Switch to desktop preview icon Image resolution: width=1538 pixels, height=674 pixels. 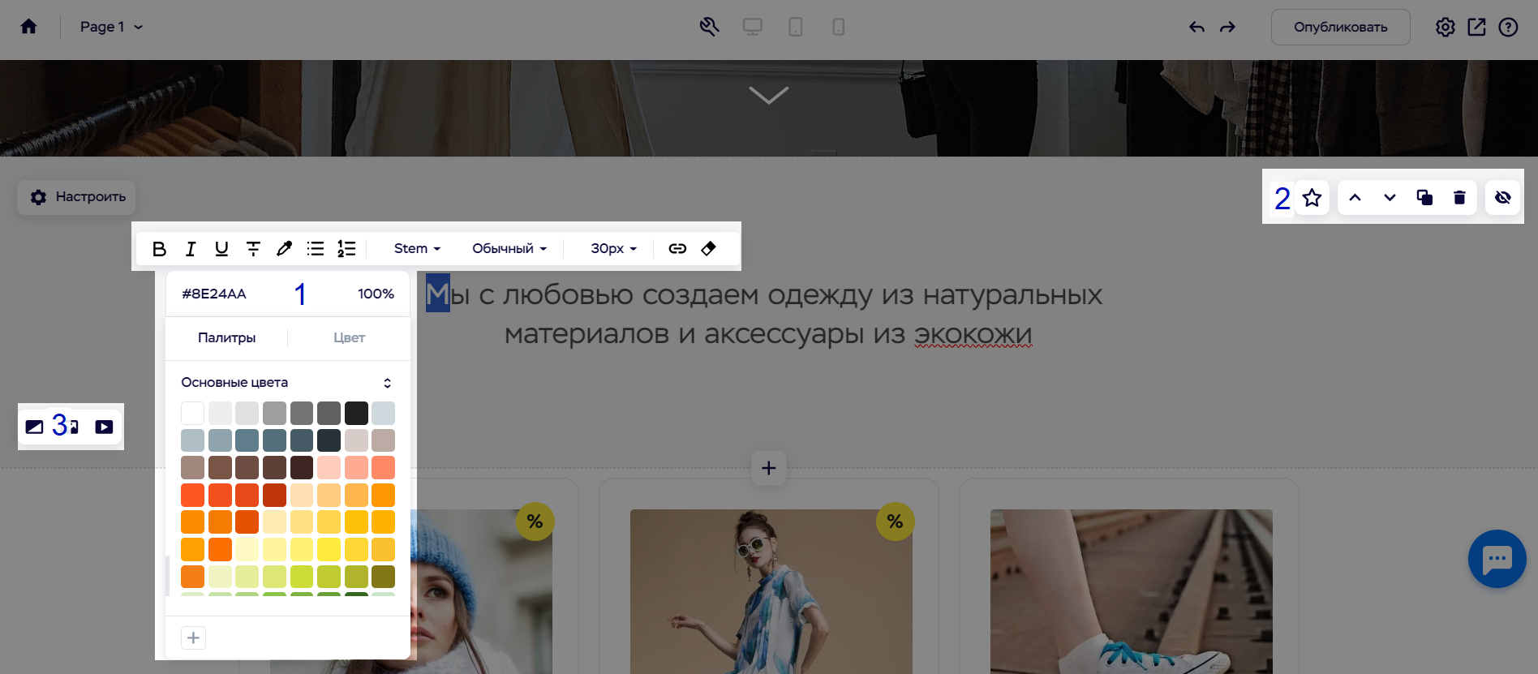[753, 27]
